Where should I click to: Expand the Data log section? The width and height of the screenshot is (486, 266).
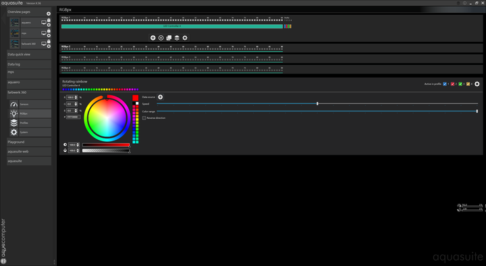[29, 64]
